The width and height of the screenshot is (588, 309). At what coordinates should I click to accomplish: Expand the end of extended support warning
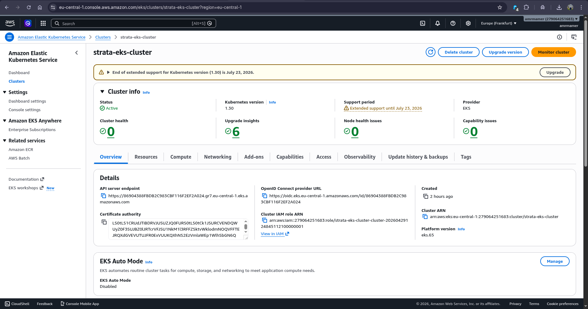point(108,72)
